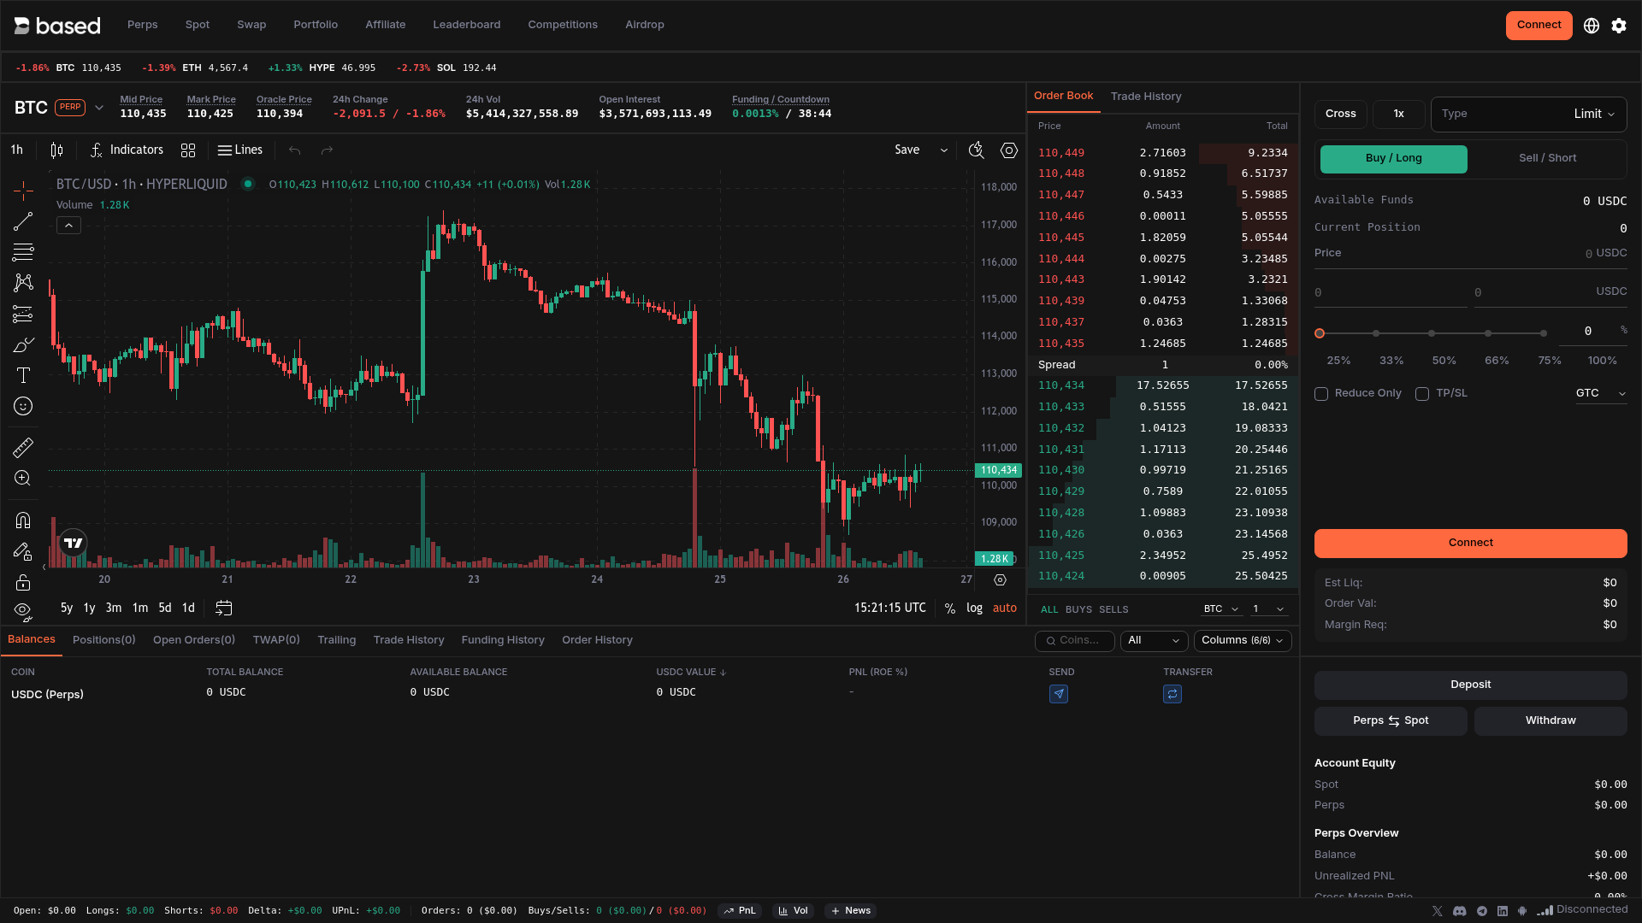Expand the BTC PERP market selector
Viewport: 1642px width, 923px height.
99,108
